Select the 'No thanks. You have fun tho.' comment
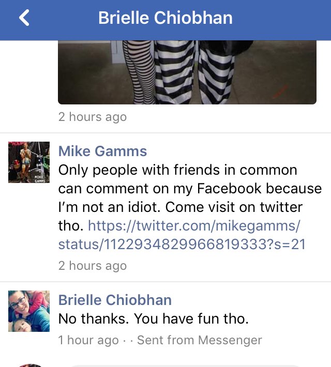 tap(154, 318)
